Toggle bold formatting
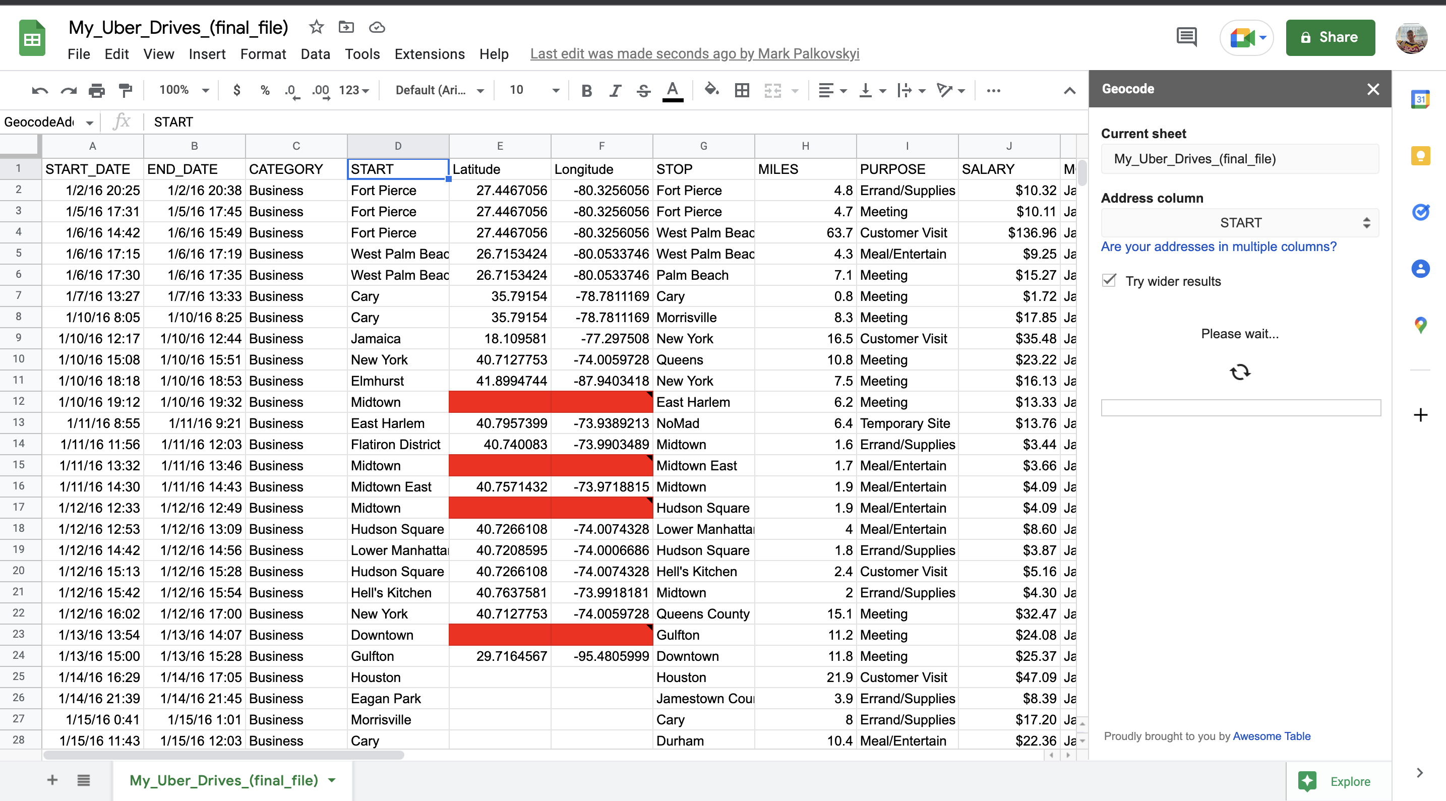 coord(586,90)
